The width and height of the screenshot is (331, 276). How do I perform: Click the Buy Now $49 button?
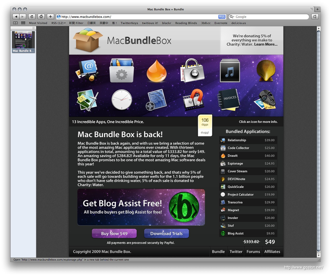(114, 233)
